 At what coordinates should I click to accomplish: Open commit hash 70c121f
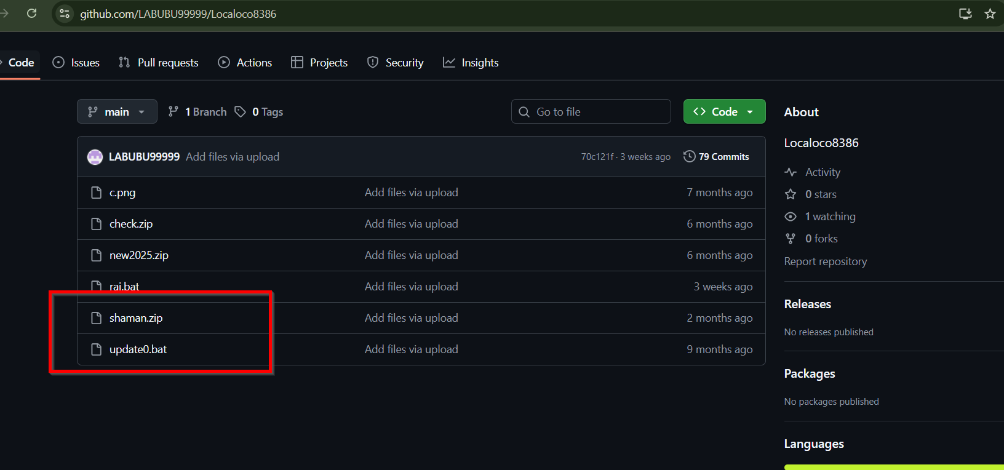597,157
